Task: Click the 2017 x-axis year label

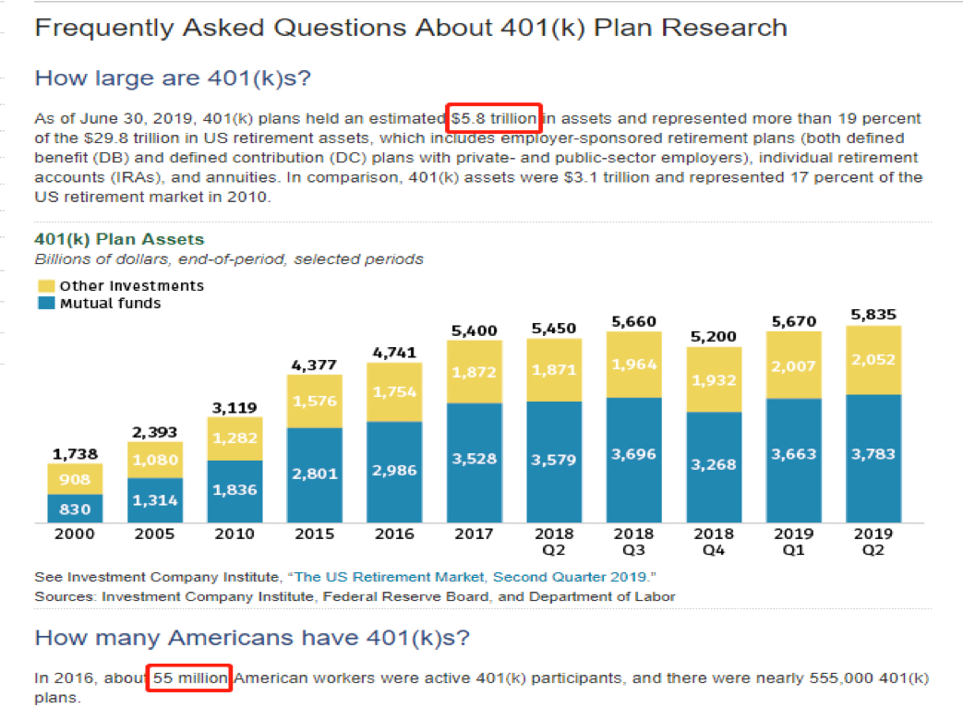Action: [x=474, y=534]
